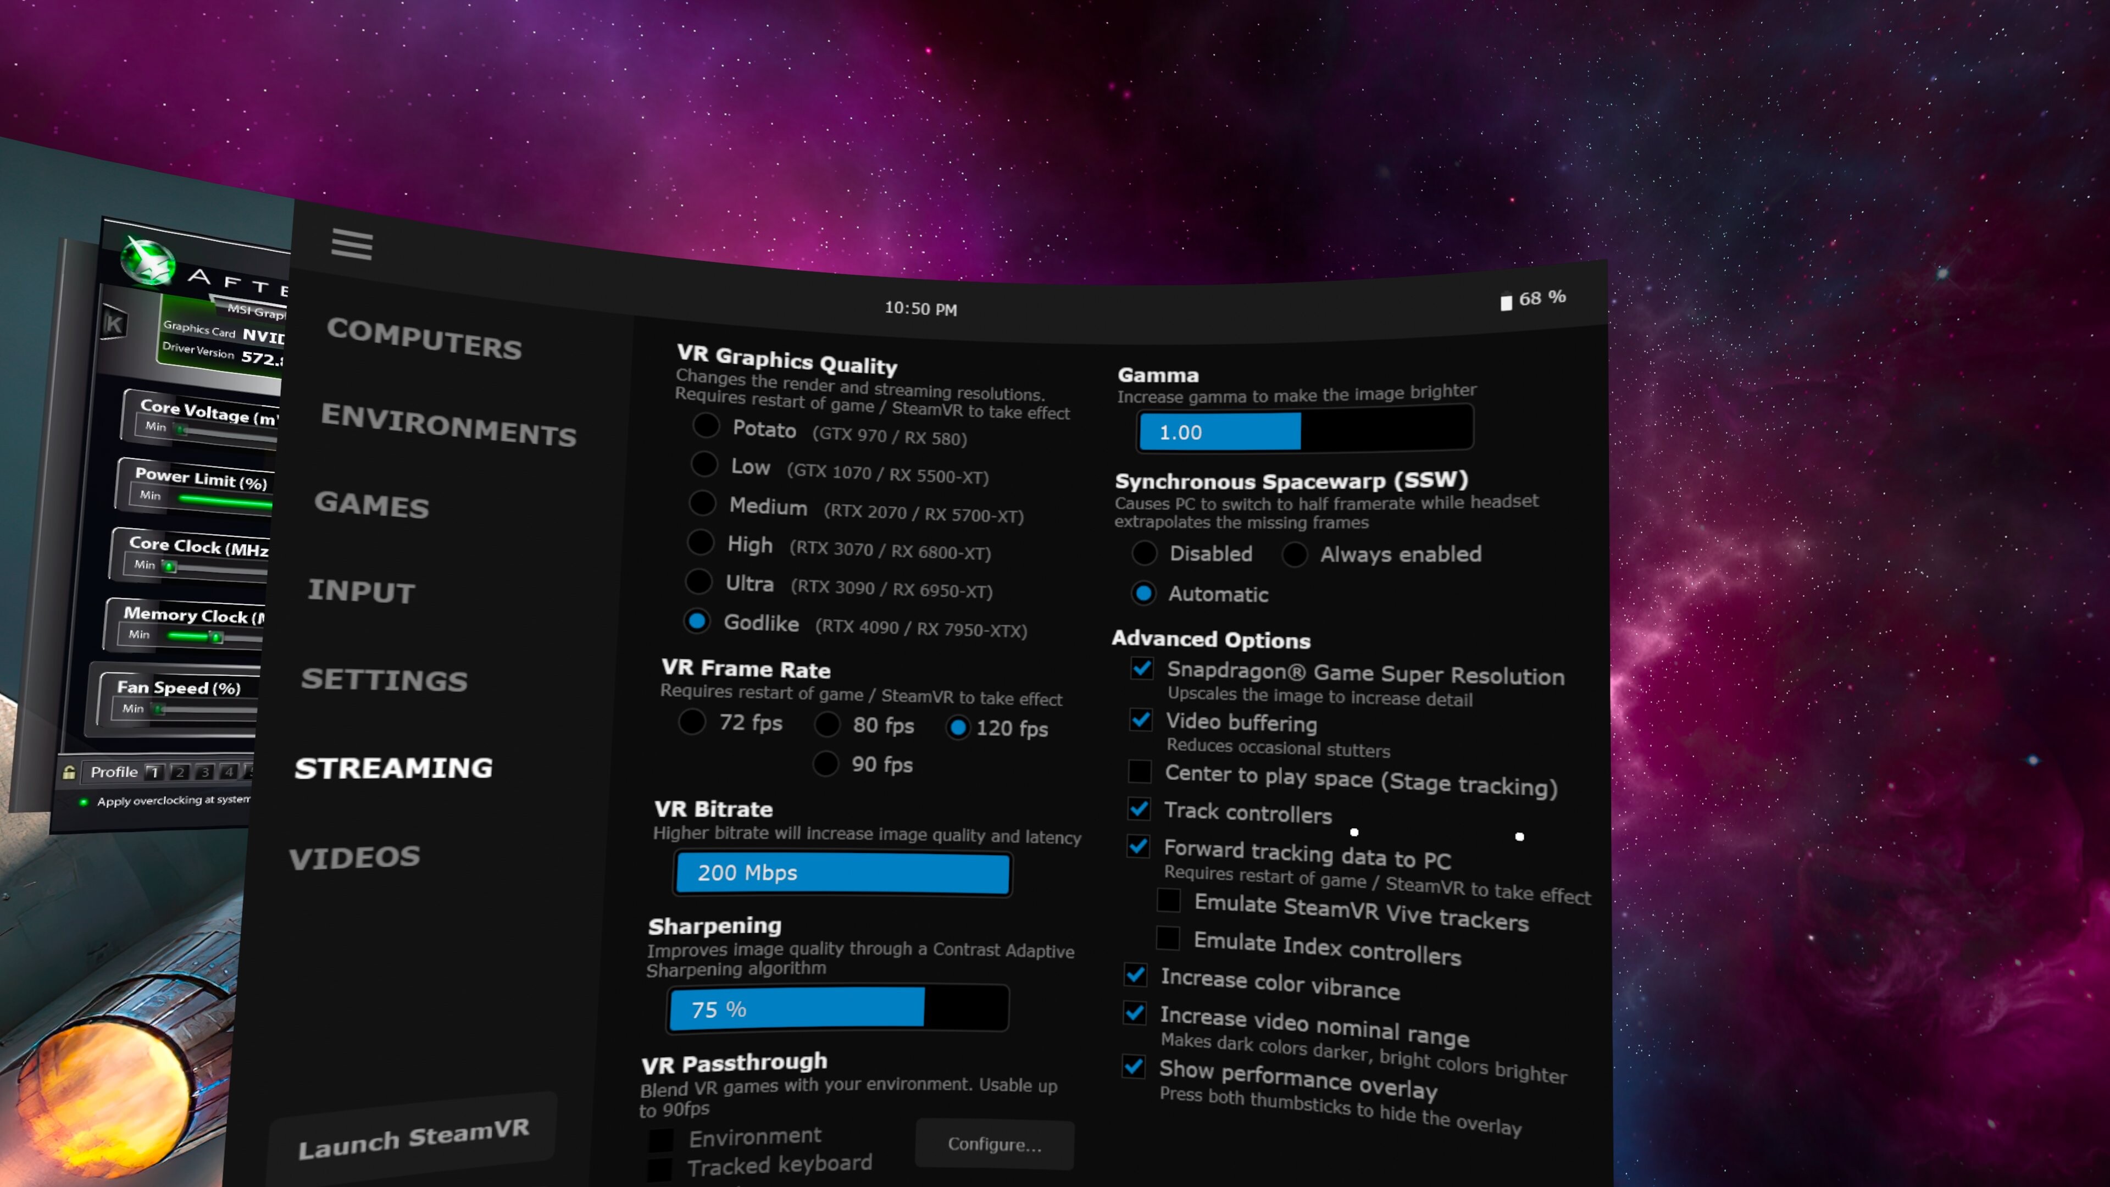Toggle Forward tracking data to PC
The height and width of the screenshot is (1187, 2110).
tap(1138, 846)
